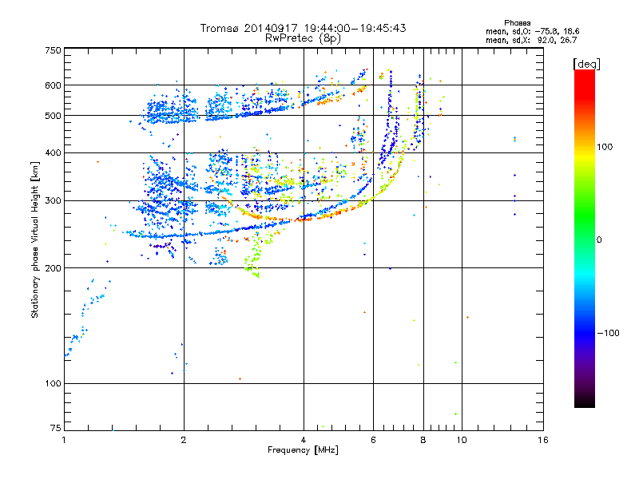The height and width of the screenshot is (479, 639).
Task: Click the isolated orange point near 100 km
Action: coord(240,378)
